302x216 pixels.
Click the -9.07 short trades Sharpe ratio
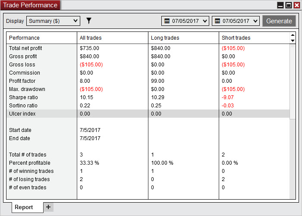pyautogui.click(x=228, y=97)
